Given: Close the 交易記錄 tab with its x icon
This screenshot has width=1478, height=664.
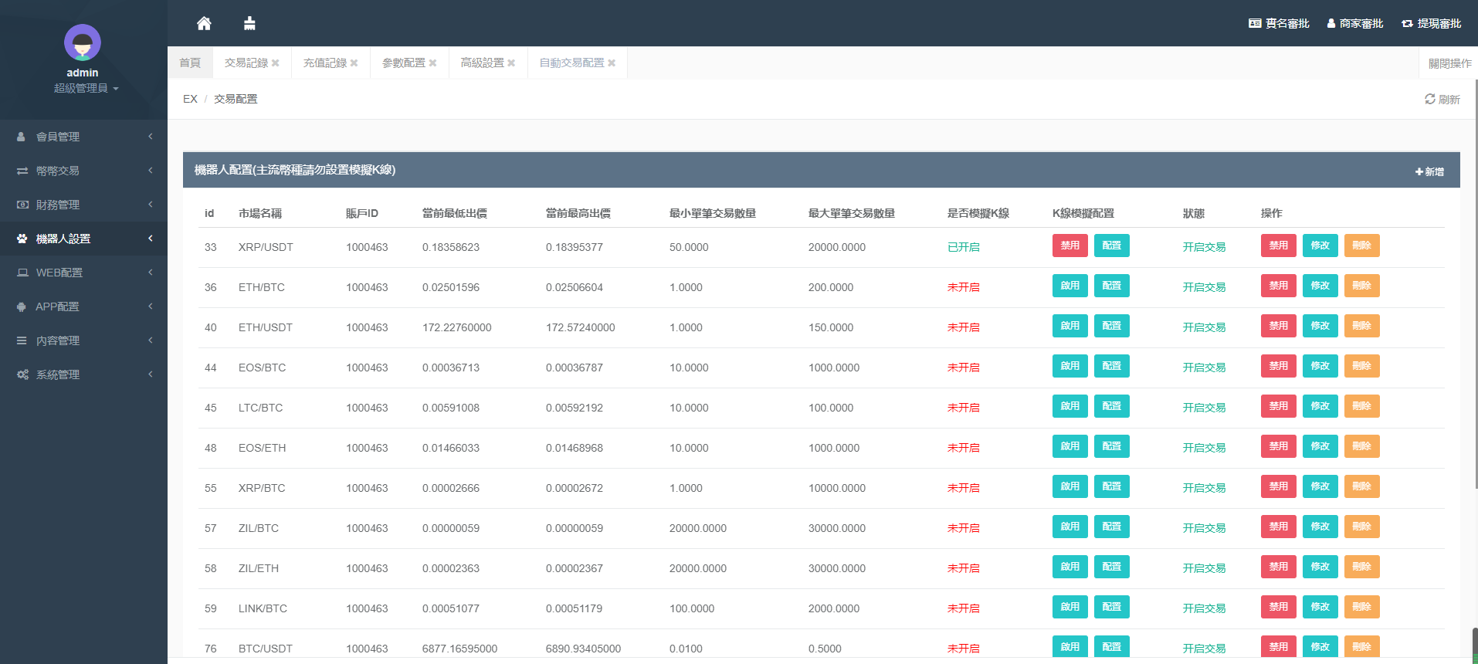Looking at the screenshot, I should click(276, 63).
